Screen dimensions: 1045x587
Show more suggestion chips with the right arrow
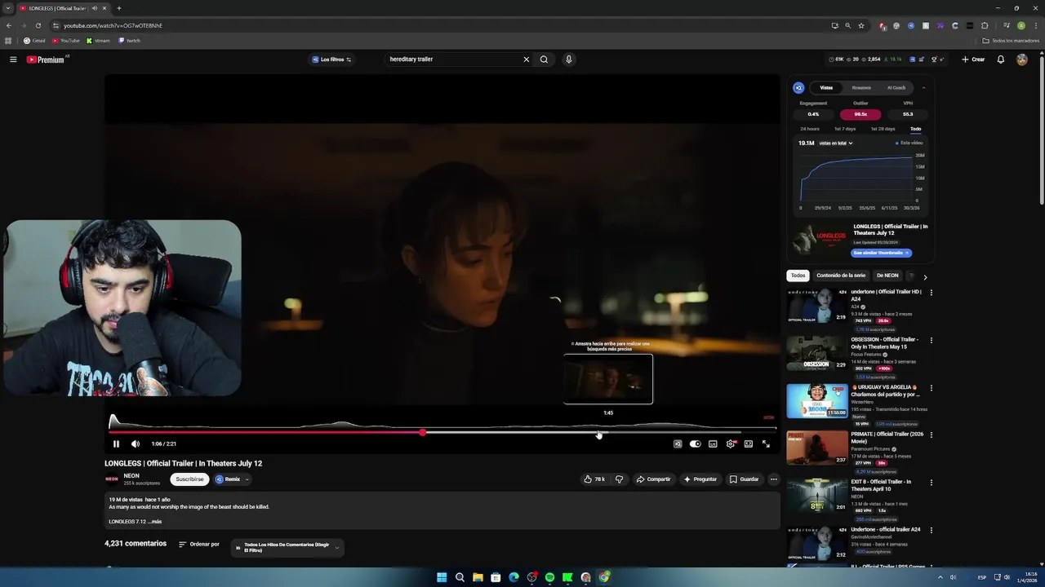(925, 276)
